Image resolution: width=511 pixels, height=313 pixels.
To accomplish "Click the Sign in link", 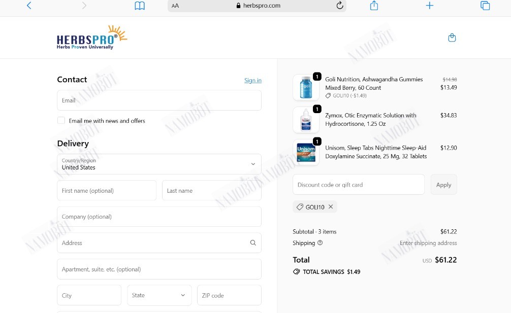I will click(253, 80).
